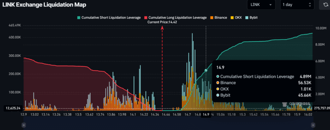This screenshot has height=130, width=330.
Task: Click the 56.53K Binance tooltip value
Action: (x=305, y=83)
